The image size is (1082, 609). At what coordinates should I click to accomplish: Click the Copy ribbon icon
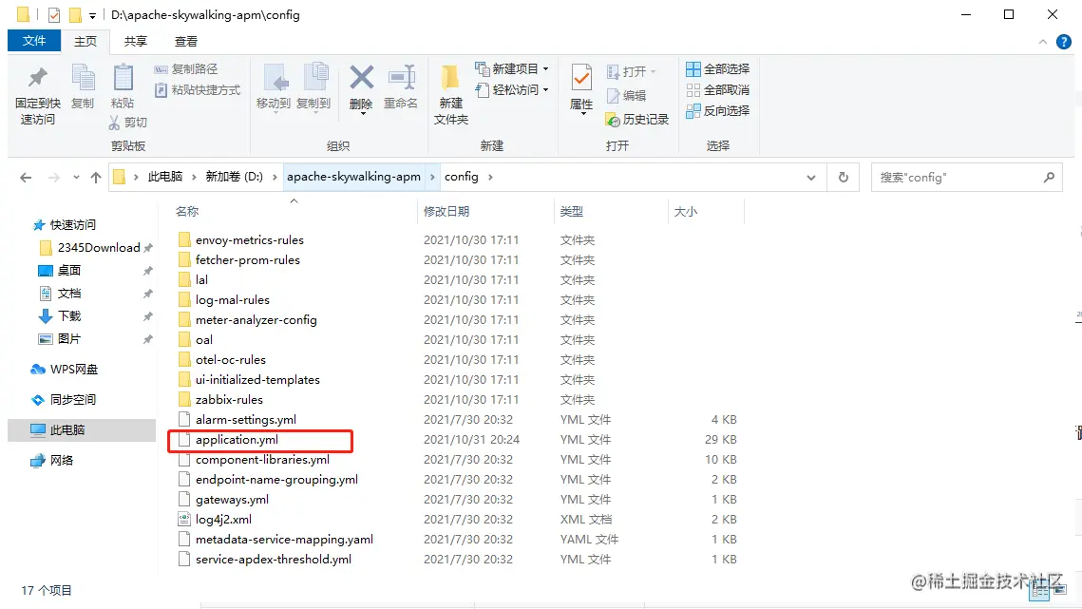[x=83, y=78]
